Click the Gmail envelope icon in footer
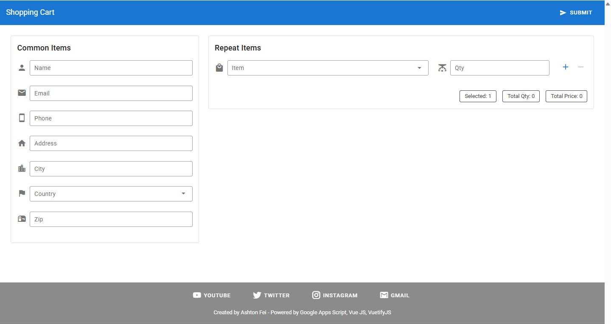 pyautogui.click(x=384, y=295)
